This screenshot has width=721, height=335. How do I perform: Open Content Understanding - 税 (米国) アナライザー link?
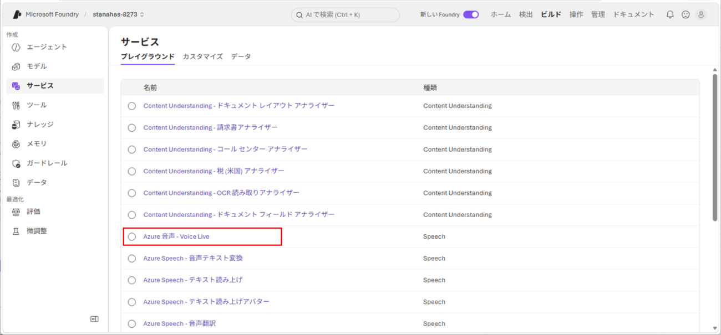coord(214,171)
